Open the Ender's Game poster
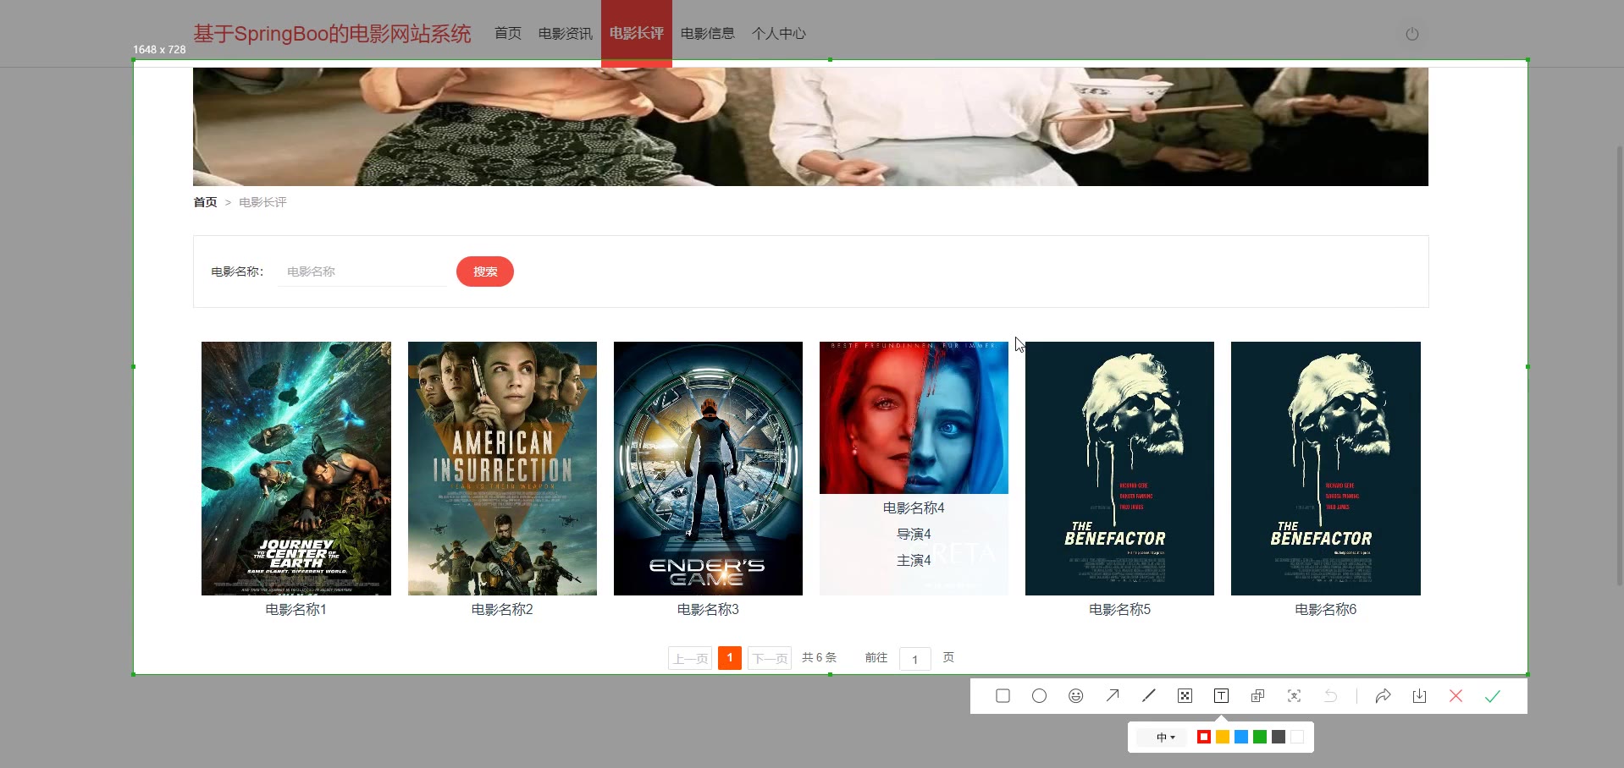Image resolution: width=1624 pixels, height=768 pixels. coord(708,469)
